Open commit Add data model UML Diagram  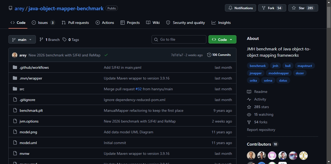(129, 132)
